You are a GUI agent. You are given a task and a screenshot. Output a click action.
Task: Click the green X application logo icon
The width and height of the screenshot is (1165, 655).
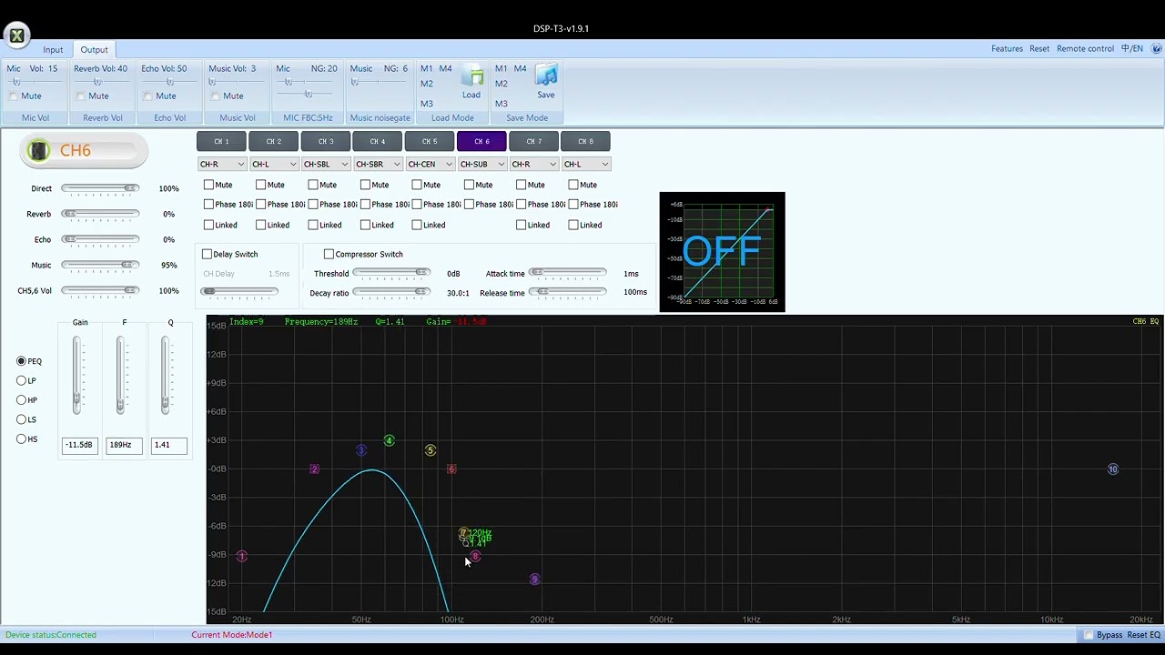click(16, 36)
